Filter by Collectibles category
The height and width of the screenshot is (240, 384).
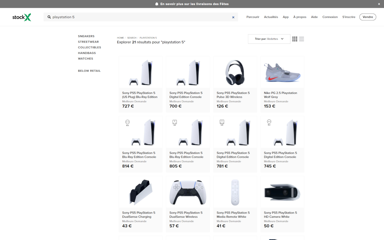click(x=89, y=47)
